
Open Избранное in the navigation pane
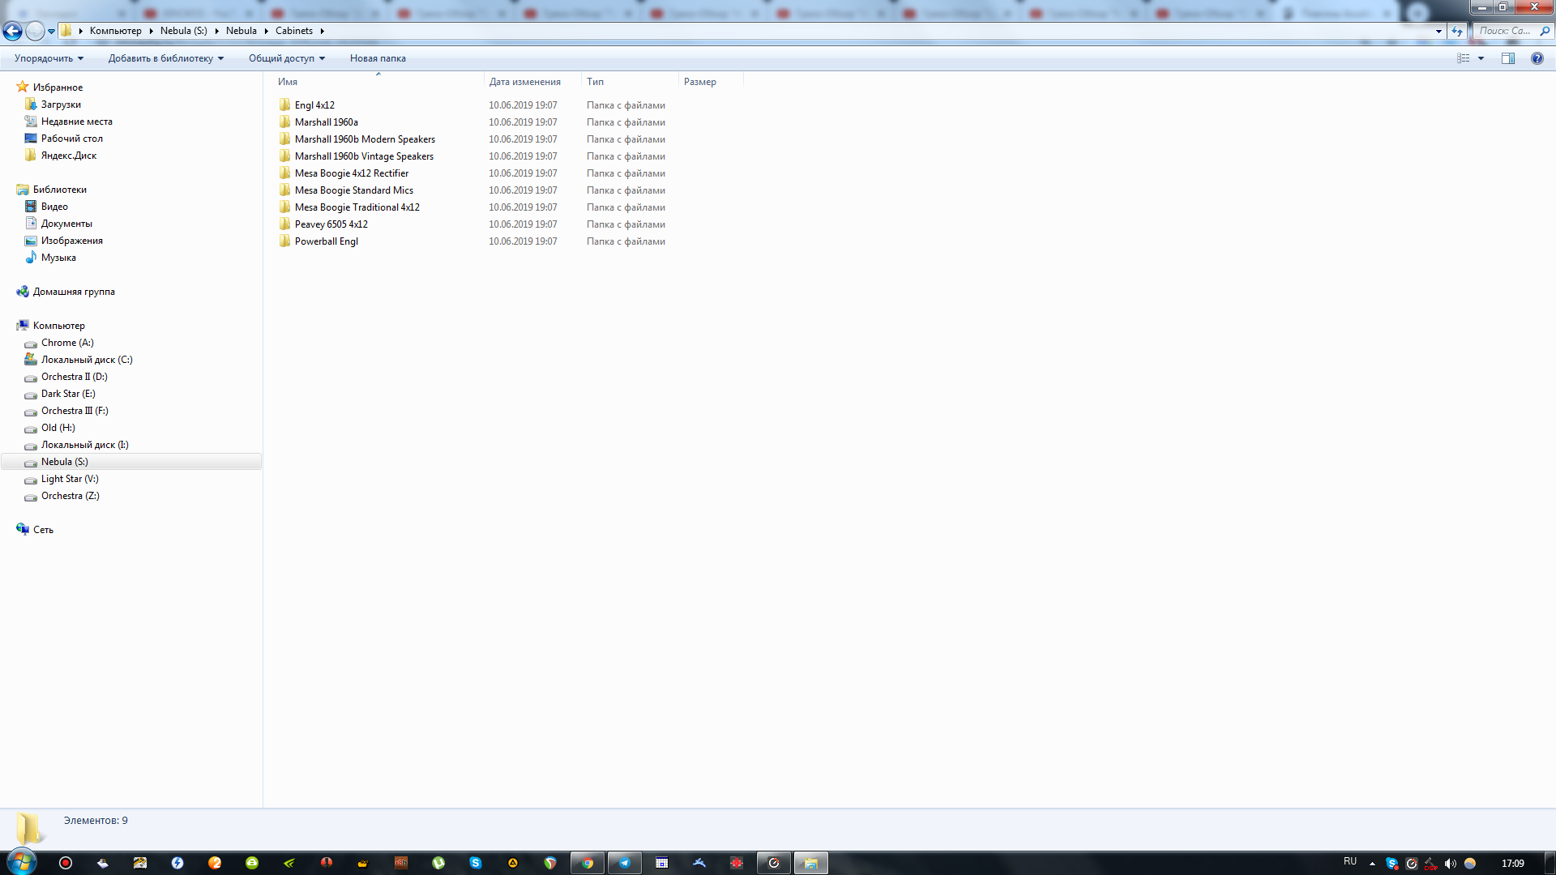pyautogui.click(x=58, y=87)
